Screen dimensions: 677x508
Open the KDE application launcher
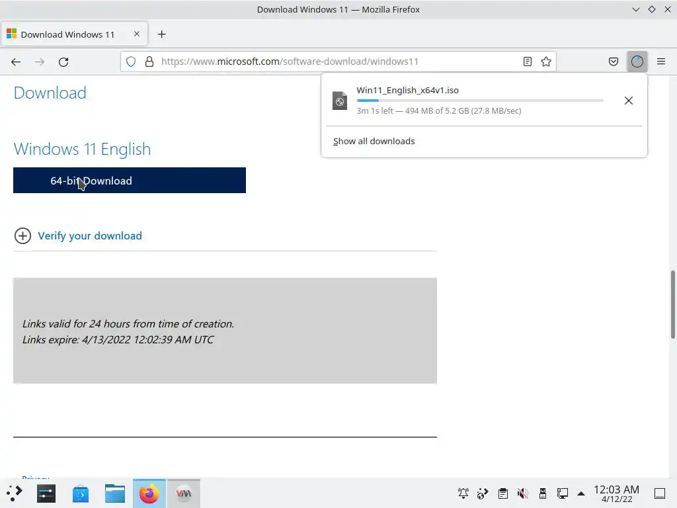pyautogui.click(x=15, y=493)
